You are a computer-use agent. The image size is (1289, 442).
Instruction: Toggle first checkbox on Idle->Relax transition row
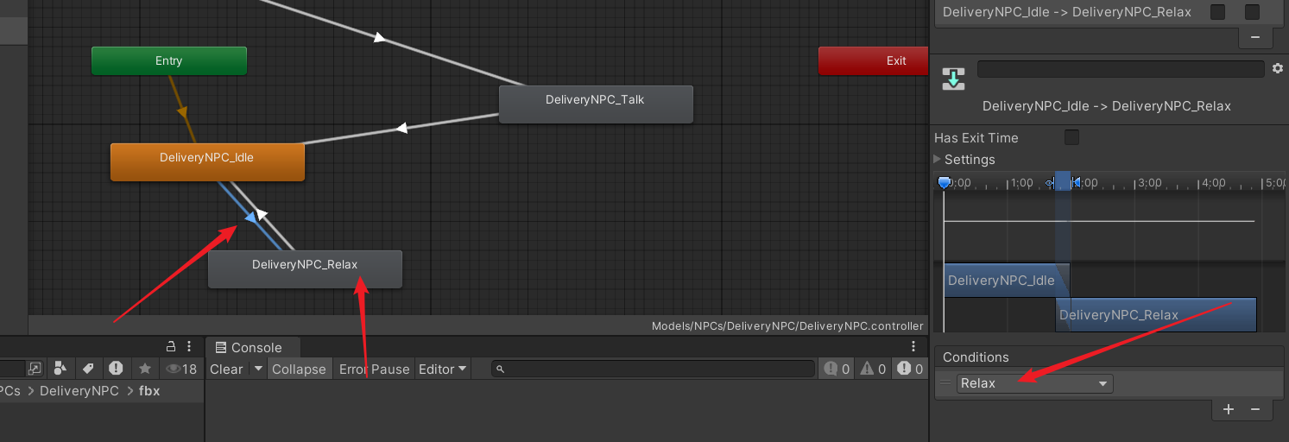click(1217, 12)
